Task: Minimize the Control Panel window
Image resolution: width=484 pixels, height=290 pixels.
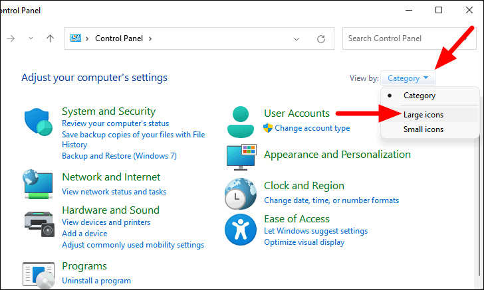Action: pos(409,10)
